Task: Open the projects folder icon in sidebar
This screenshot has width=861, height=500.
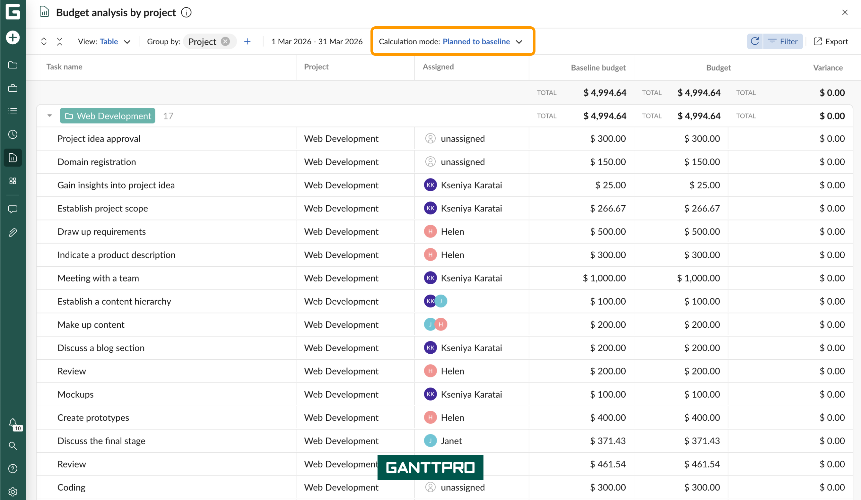Action: tap(13, 65)
